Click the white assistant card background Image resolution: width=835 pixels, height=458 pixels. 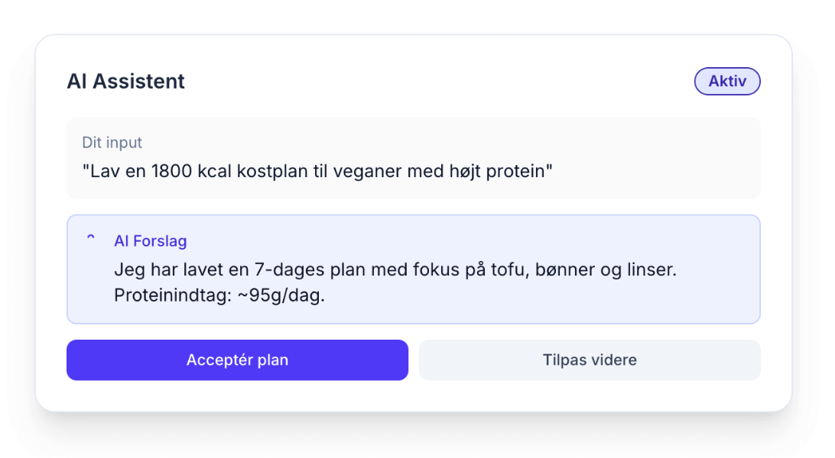pyautogui.click(x=414, y=107)
